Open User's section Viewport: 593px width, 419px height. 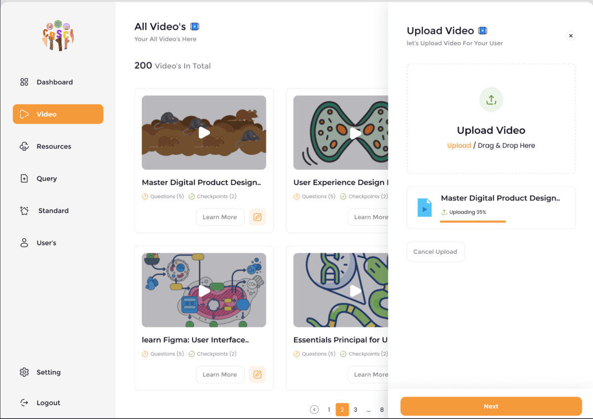(46, 243)
